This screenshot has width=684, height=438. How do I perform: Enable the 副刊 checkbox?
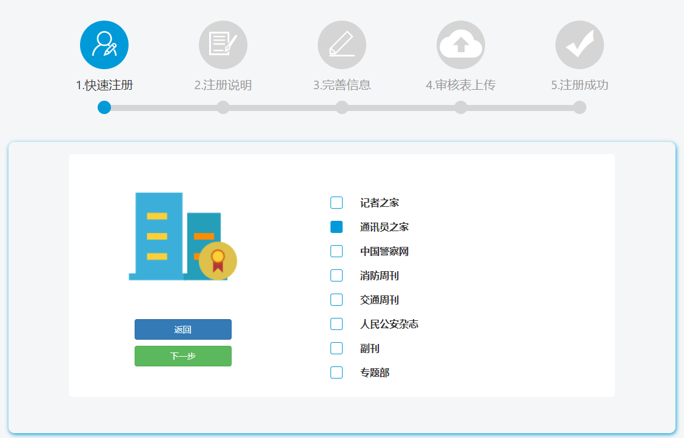point(337,348)
